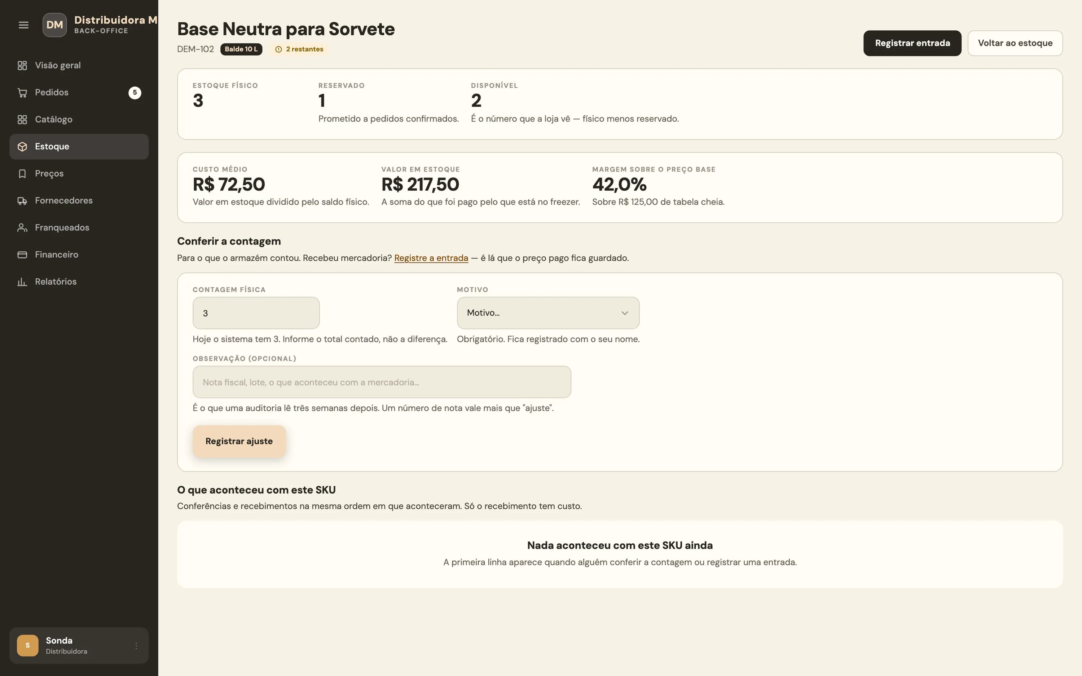The height and width of the screenshot is (676, 1082).
Task: Navigate to Preços
Action: click(x=79, y=174)
